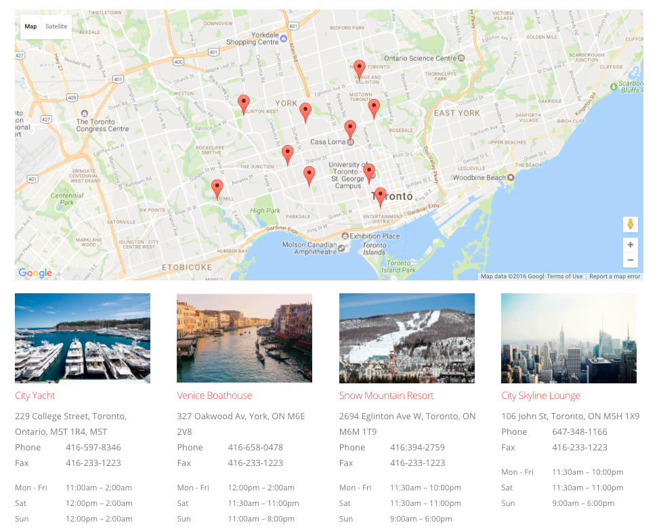
Task: Open Terms of Use link
Action: (x=564, y=276)
